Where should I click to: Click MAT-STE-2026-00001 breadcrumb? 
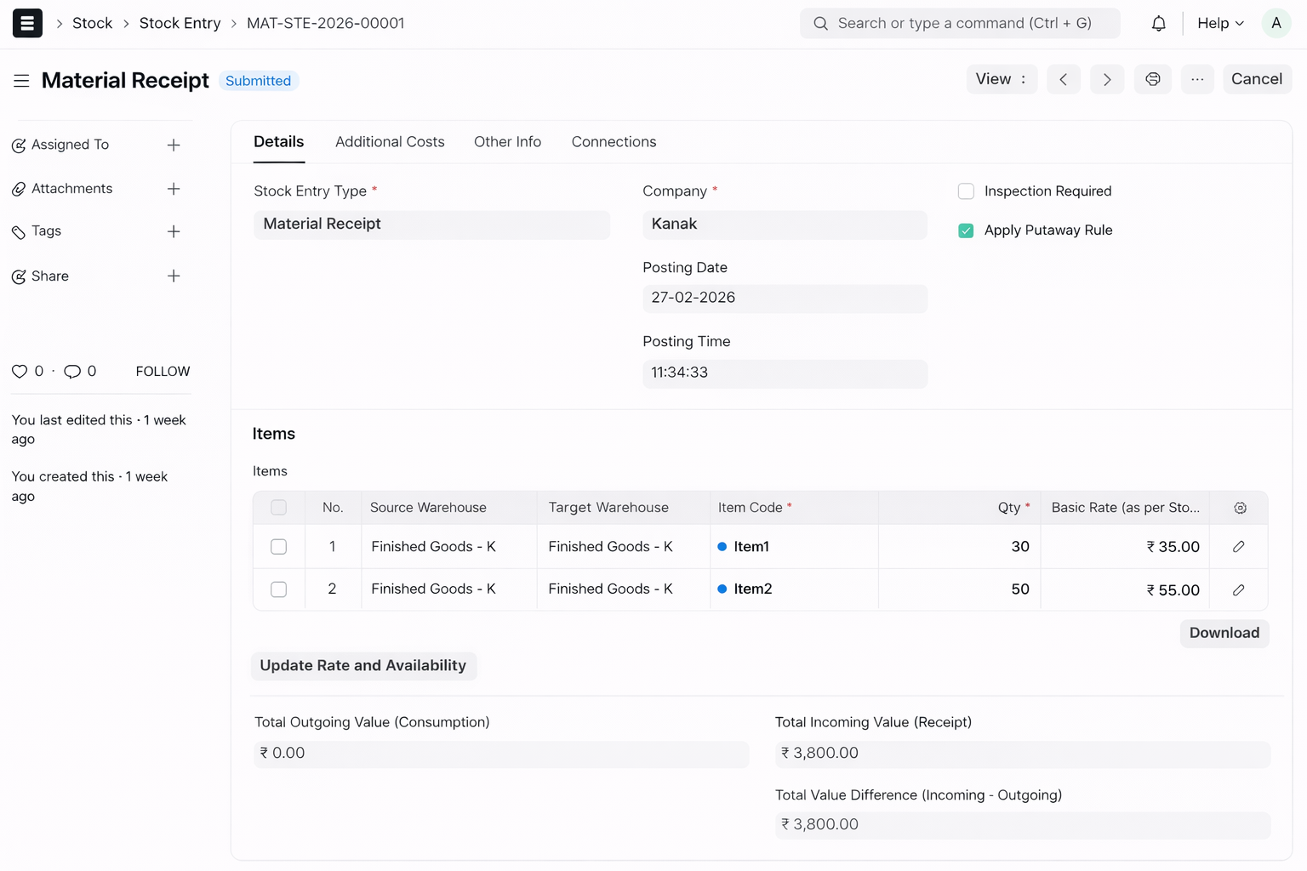[x=325, y=23]
